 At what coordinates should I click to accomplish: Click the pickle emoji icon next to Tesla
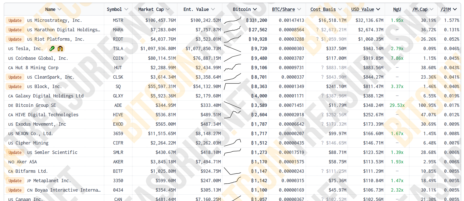tap(52, 49)
